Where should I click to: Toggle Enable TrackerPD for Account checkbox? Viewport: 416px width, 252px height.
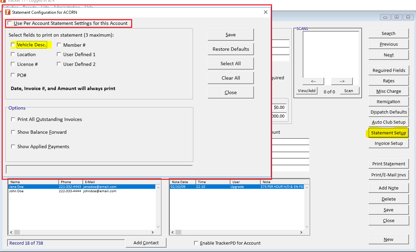(196, 243)
